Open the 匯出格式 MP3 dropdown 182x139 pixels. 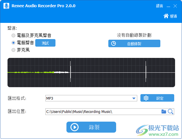[91, 98]
